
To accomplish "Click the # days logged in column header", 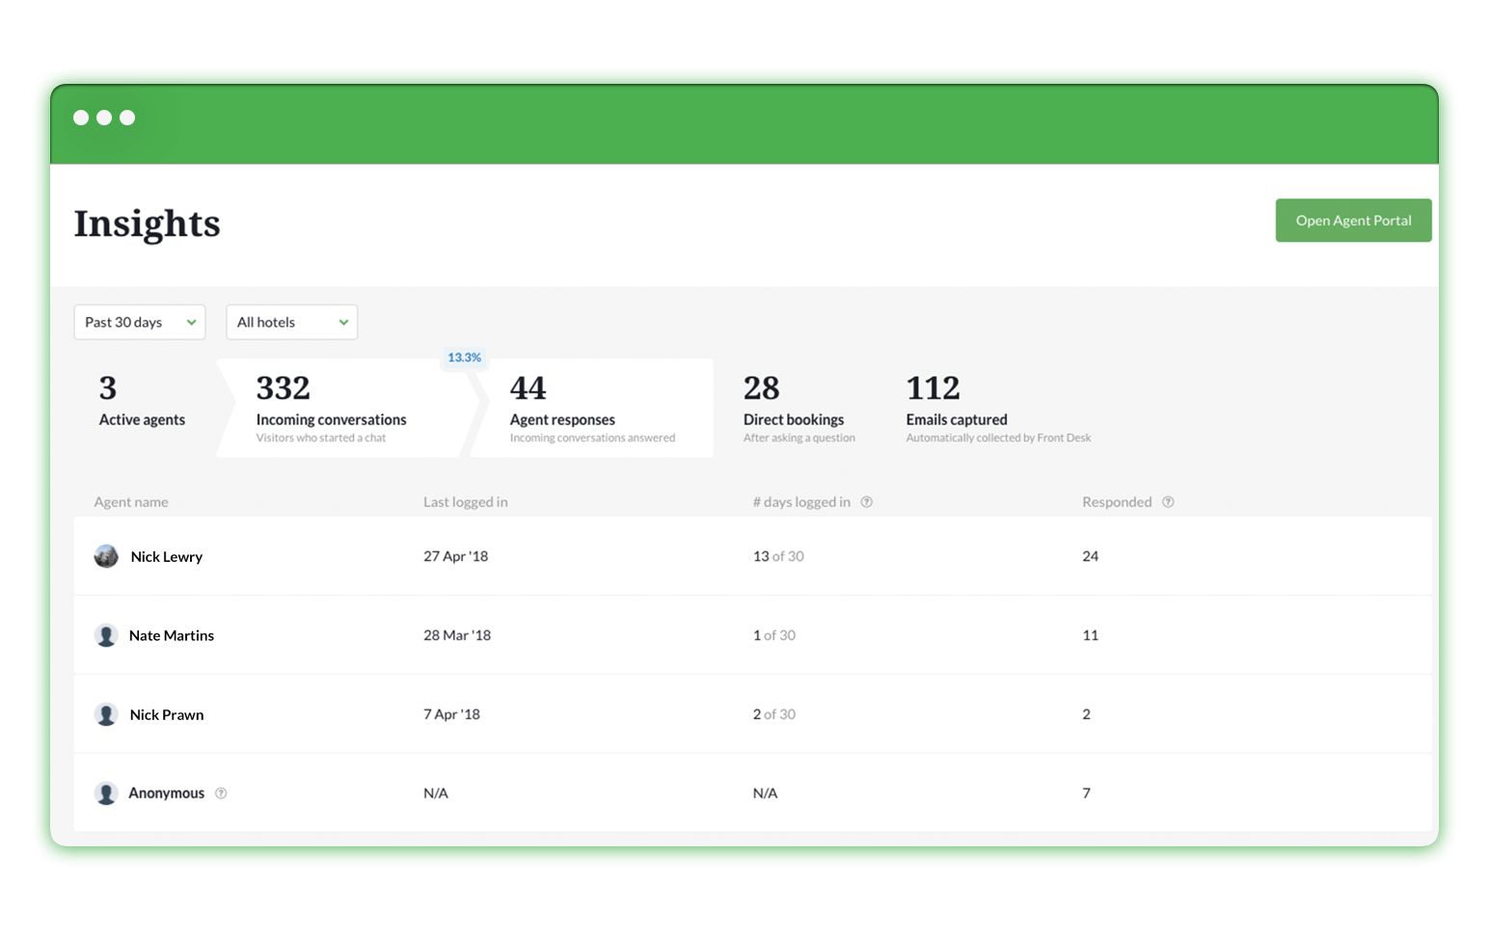I will point(801,502).
